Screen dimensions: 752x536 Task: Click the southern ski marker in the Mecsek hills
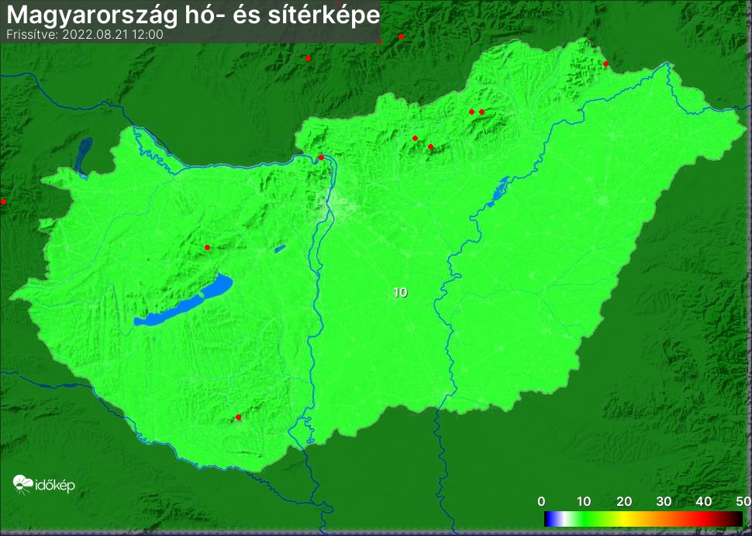[238, 417]
